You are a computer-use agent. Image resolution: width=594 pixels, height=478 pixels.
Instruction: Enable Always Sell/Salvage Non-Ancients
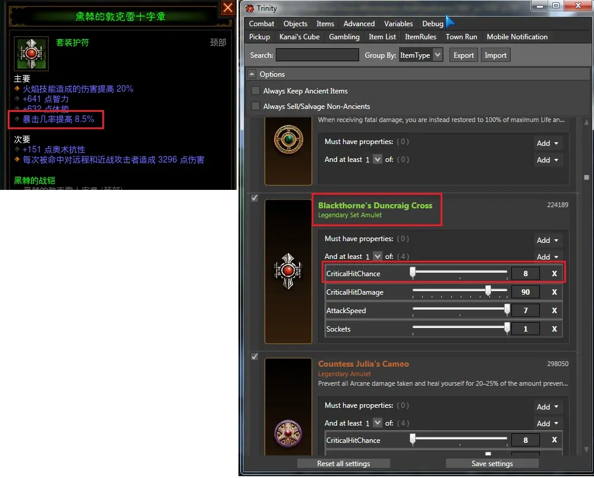256,106
